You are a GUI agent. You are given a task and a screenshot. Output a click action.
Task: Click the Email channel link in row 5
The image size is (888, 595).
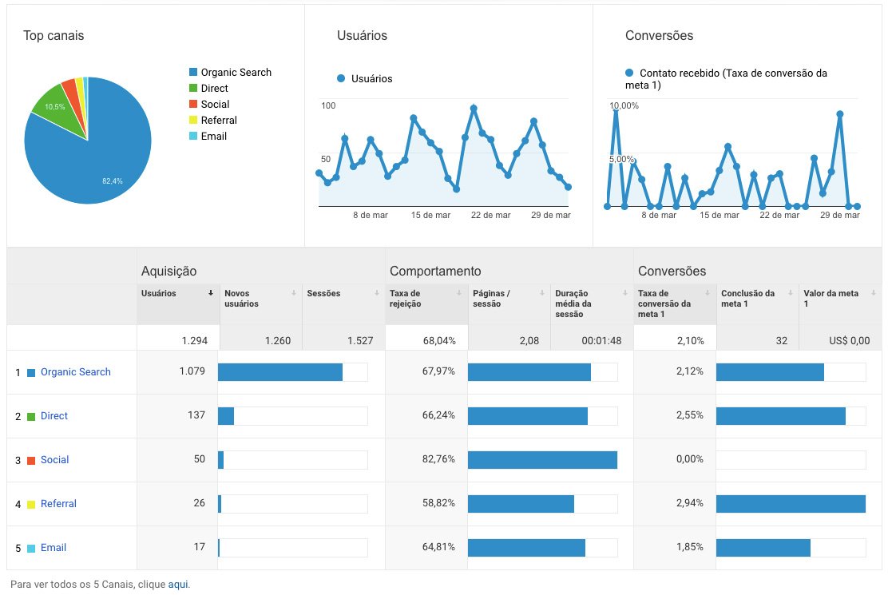(x=54, y=548)
